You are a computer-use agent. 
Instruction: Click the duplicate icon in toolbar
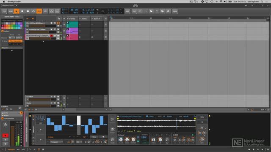tap(163, 11)
